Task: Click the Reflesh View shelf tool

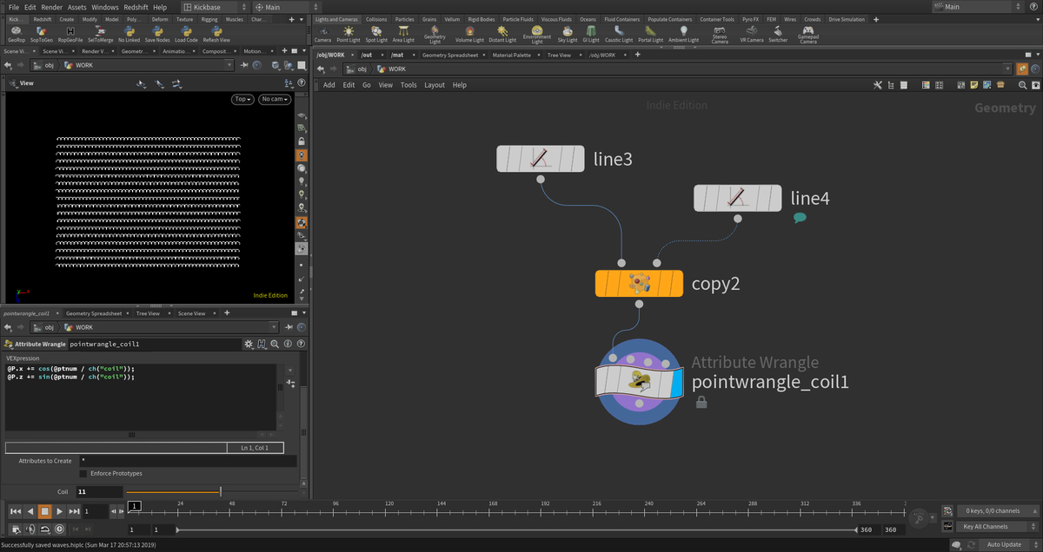Action: pos(216,34)
